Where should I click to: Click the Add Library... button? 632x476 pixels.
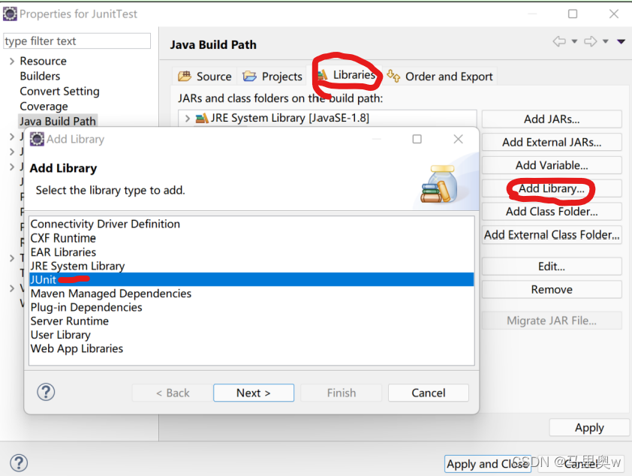pyautogui.click(x=552, y=188)
